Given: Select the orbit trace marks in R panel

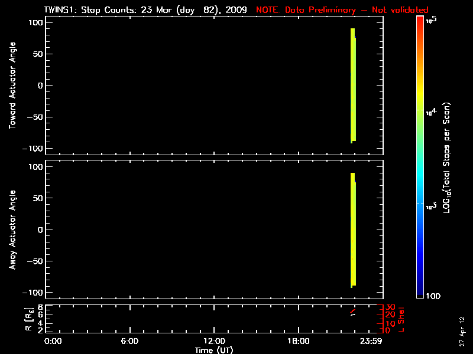Looking at the screenshot, I should pos(352,313).
